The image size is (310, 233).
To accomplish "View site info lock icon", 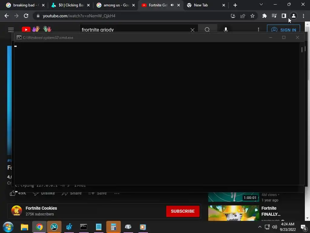I will 38,16.
